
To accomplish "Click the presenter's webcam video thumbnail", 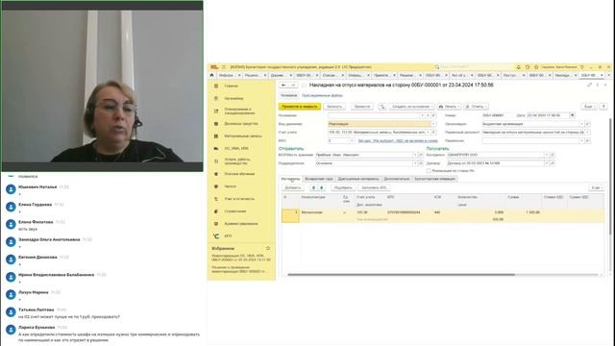I will 102,86.
